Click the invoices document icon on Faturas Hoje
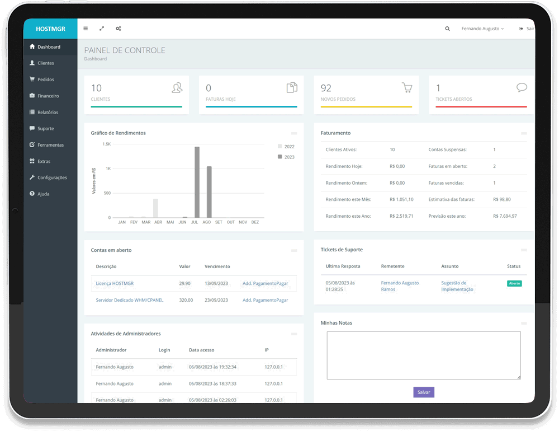The image size is (559, 431). click(292, 88)
